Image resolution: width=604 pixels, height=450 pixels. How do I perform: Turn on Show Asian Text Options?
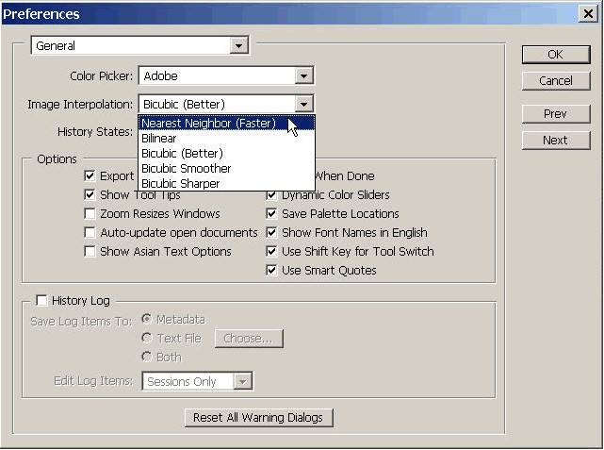point(90,252)
